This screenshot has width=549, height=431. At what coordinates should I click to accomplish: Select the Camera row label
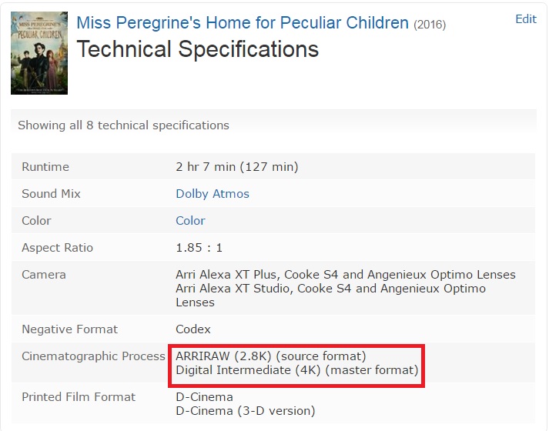click(44, 275)
